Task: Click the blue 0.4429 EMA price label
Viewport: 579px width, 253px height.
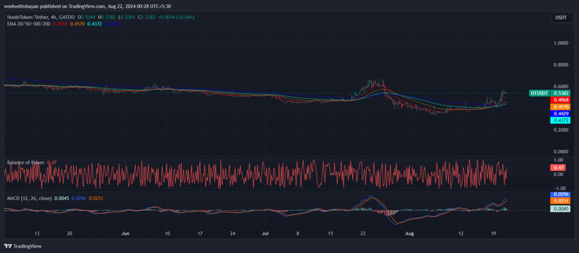Action: pos(561,113)
